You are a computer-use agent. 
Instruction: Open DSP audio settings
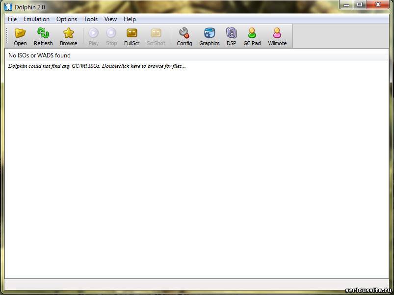[x=231, y=37]
